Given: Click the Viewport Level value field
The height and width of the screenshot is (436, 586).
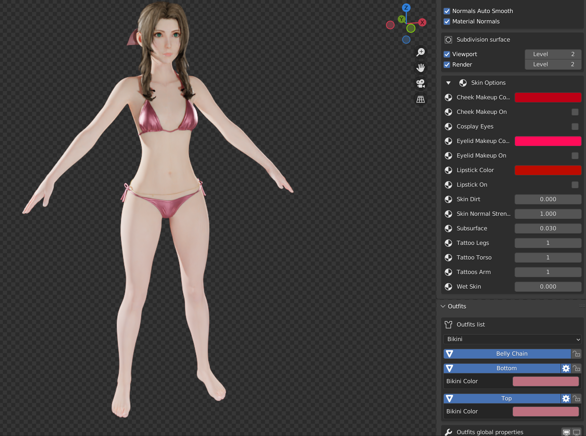Looking at the screenshot, I should tap(553, 54).
